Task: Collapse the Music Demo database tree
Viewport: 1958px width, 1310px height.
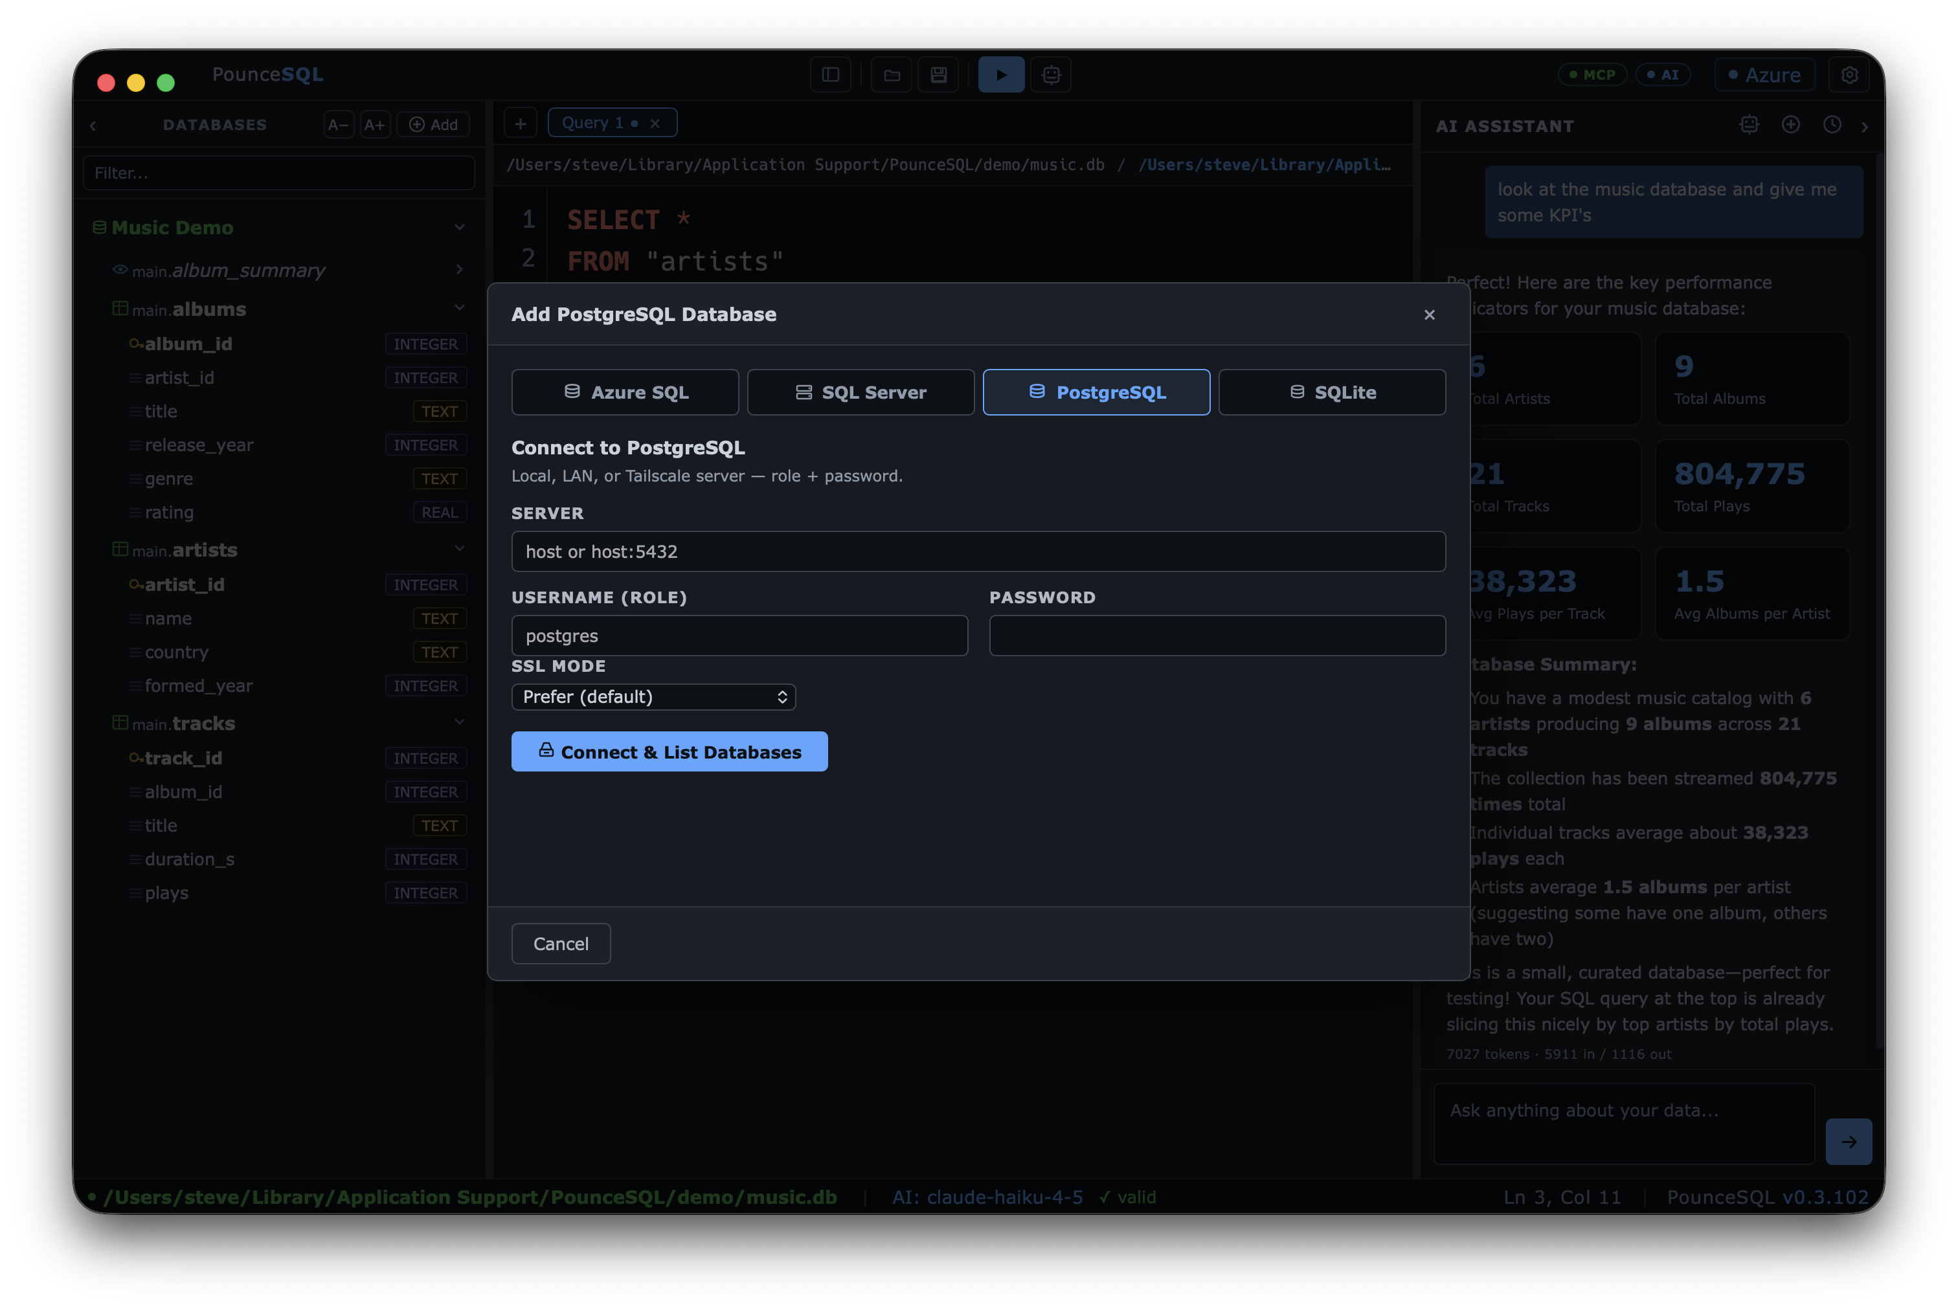Action: pyautogui.click(x=459, y=227)
